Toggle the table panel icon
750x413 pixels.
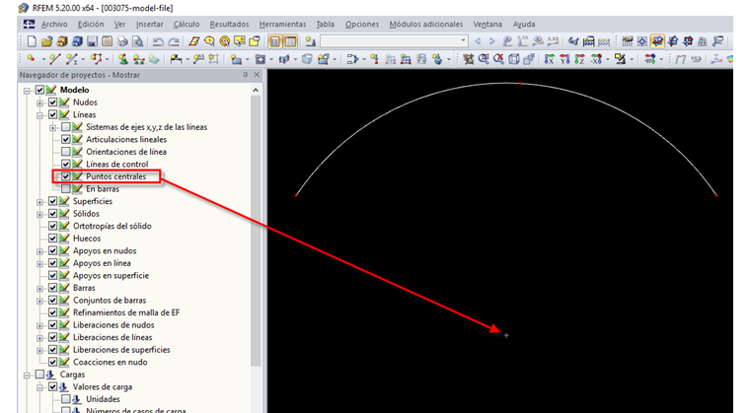point(290,41)
